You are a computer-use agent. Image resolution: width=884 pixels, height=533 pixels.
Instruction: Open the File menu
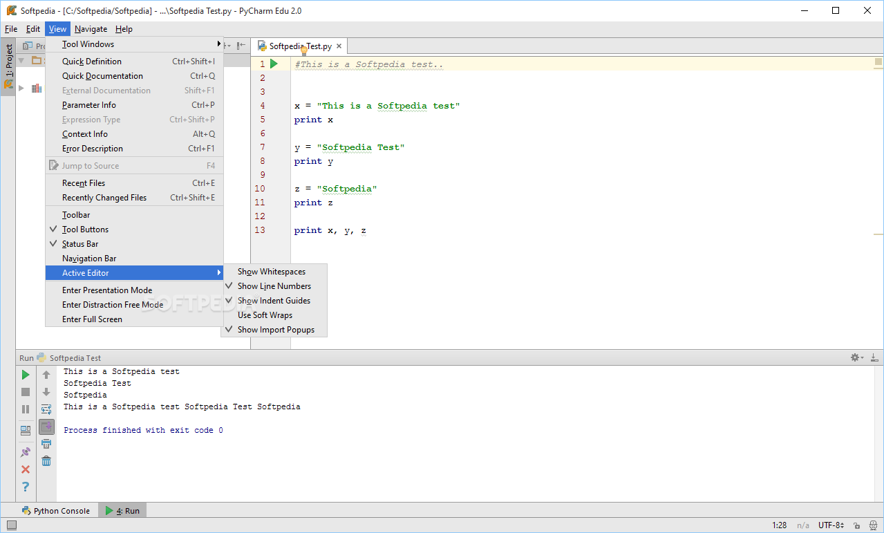11,29
